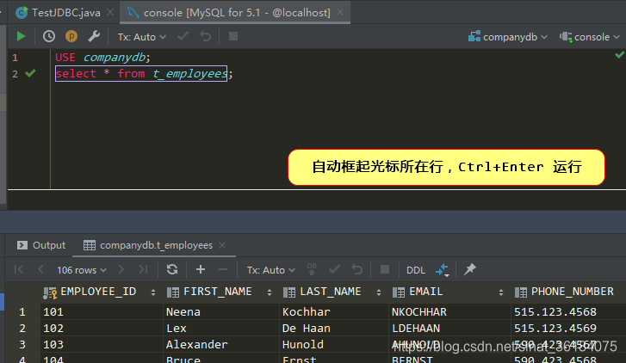
Task: Click the stop square in the result toolbar
Action: click(x=385, y=269)
